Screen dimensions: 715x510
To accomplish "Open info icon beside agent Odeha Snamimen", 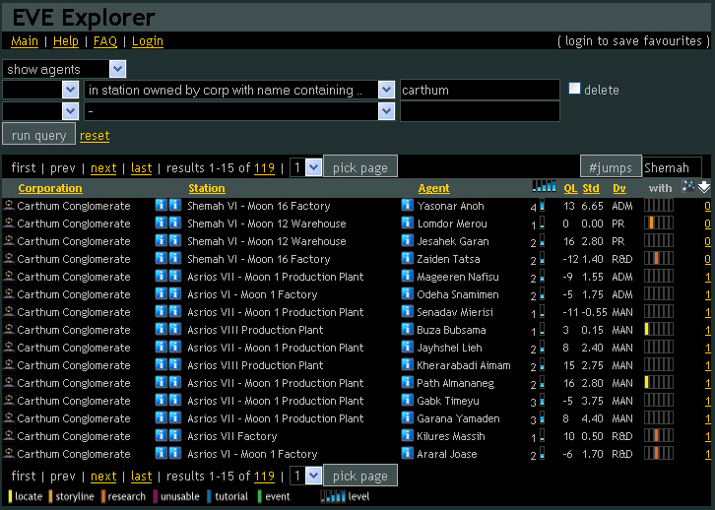I will [407, 294].
